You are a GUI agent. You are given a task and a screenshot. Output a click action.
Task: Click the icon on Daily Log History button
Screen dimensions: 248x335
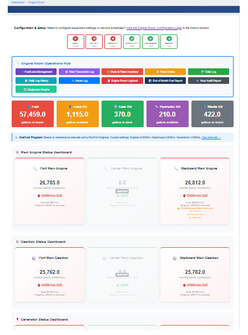[x=26, y=81]
